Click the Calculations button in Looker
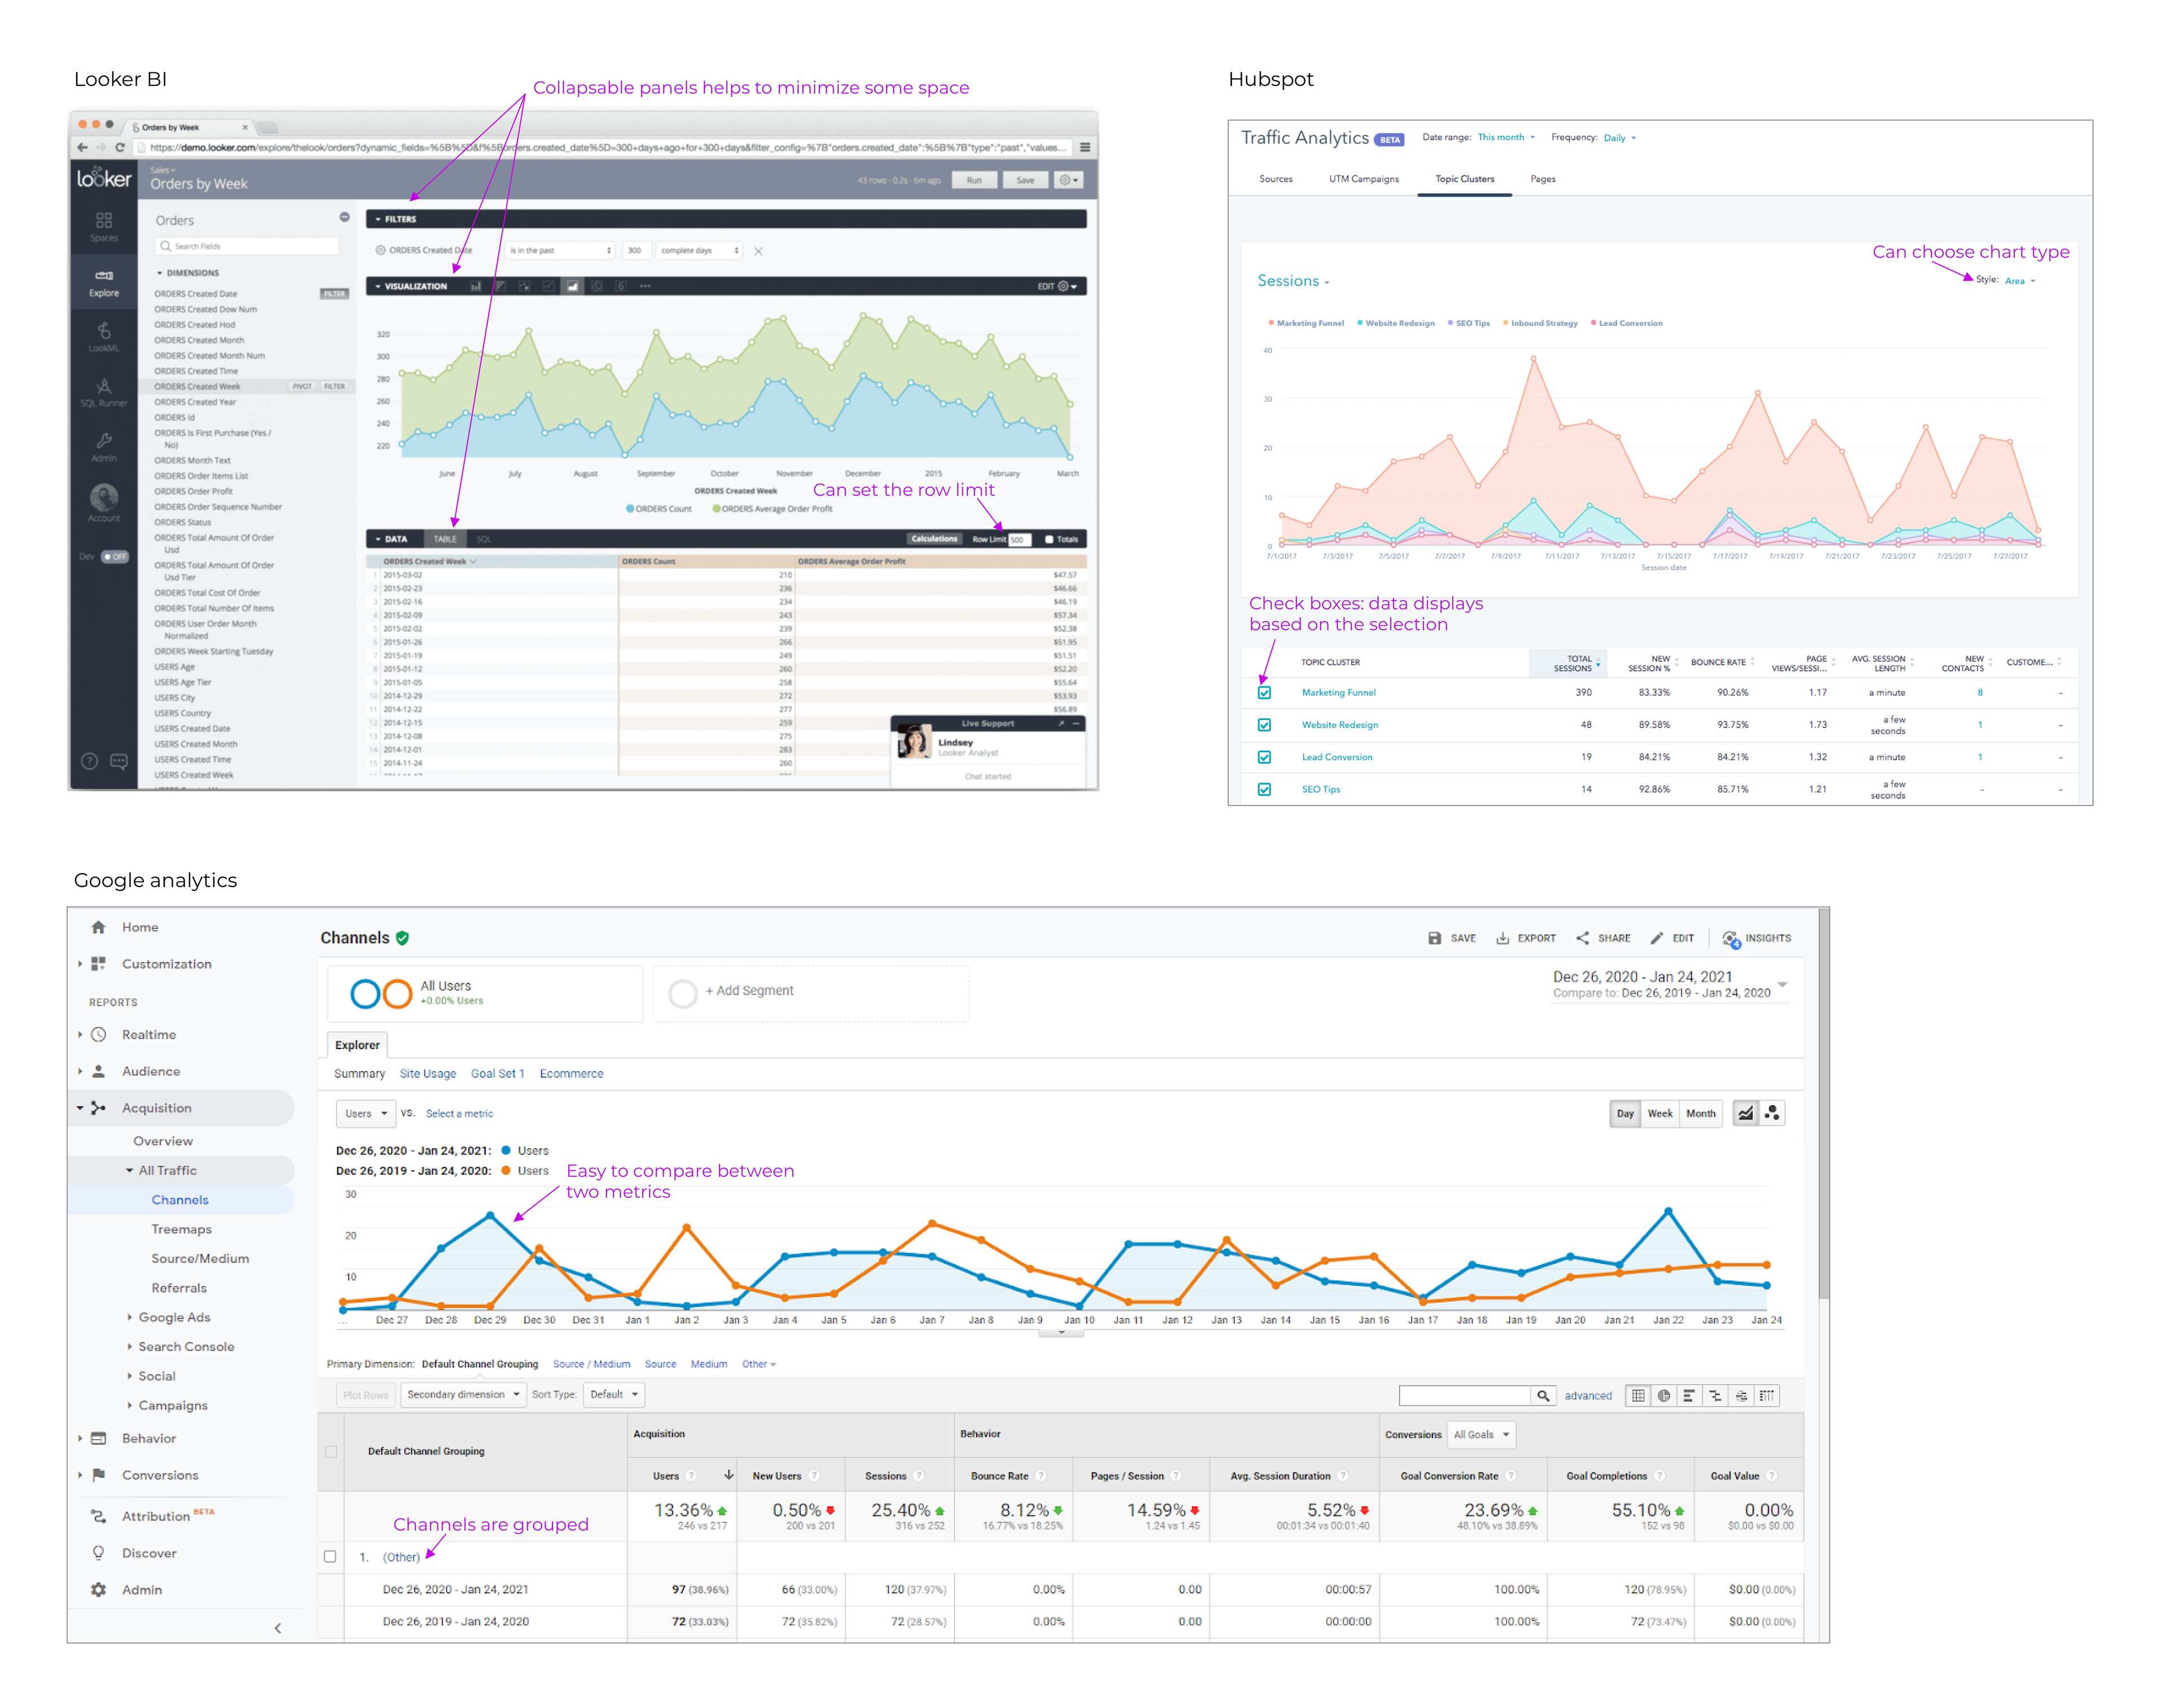Viewport: 2169px width, 1708px height. click(934, 539)
